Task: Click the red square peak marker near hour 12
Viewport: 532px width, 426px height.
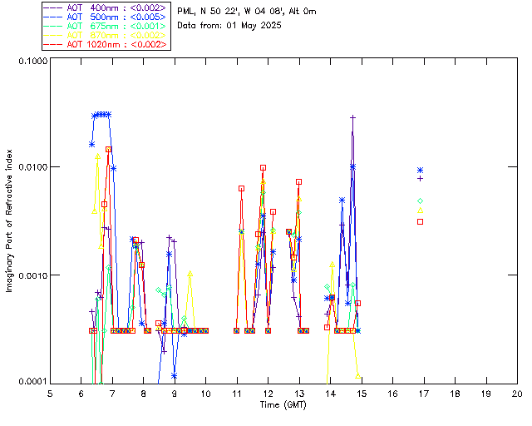Action: (x=263, y=168)
